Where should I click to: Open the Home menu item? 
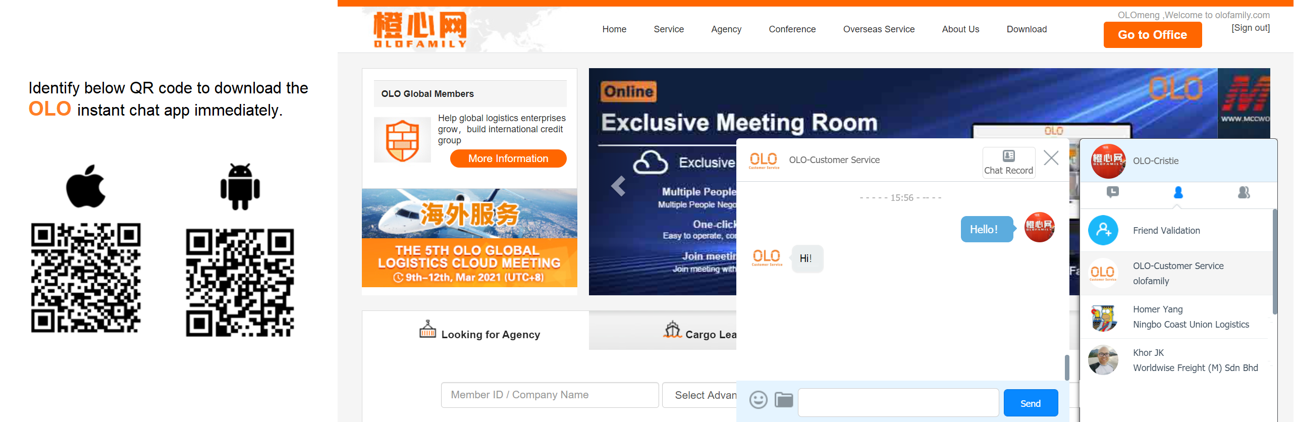coord(614,29)
